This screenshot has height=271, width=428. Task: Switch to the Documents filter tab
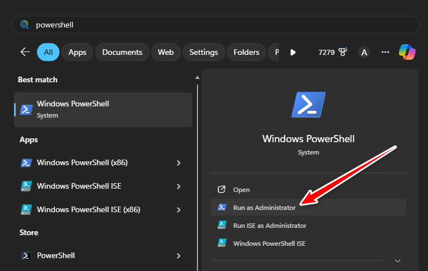122,52
